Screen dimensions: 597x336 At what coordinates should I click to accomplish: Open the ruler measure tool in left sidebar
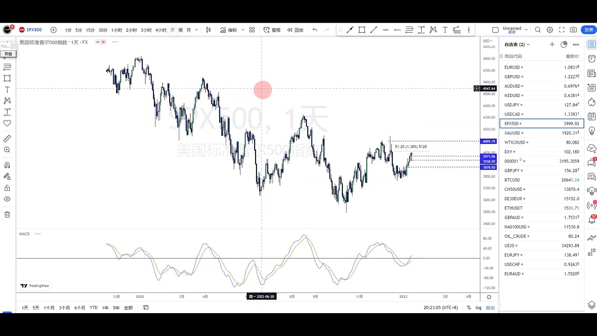7,139
